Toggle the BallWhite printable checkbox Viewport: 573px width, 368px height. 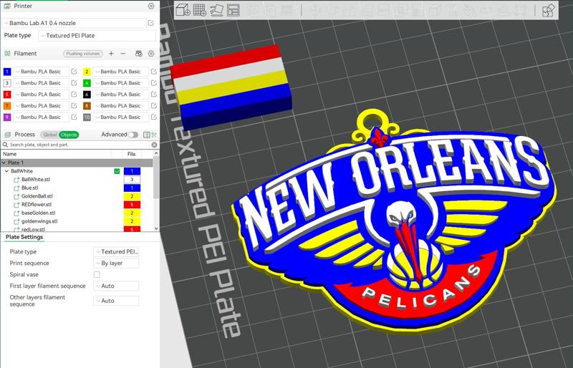[x=117, y=171]
